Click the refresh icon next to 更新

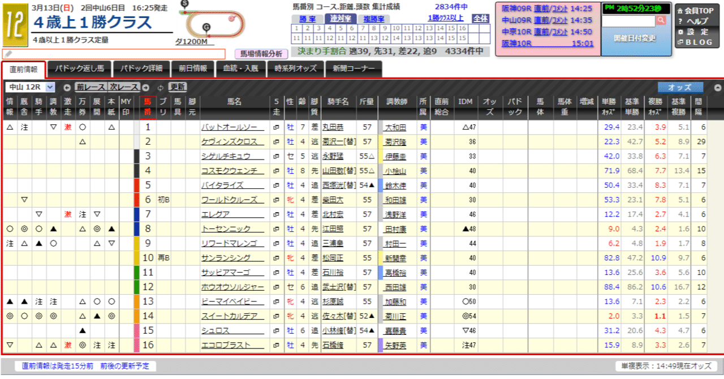[x=161, y=88]
